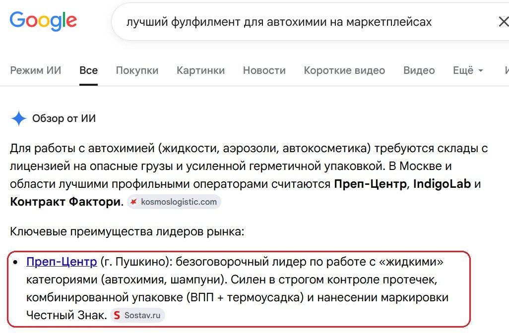Viewport: 509px width, 334px height.
Task: Switch to the Режим ИИ tab
Action: pyautogui.click(x=36, y=70)
